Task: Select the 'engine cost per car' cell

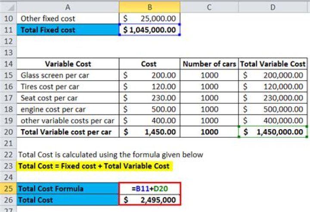Action: coord(68,109)
